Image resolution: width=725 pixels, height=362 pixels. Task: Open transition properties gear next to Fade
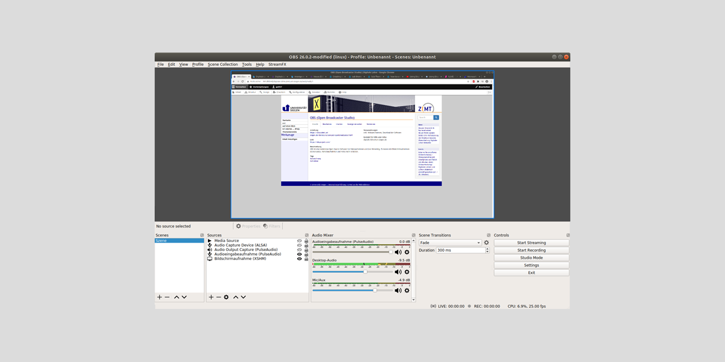[486, 243]
